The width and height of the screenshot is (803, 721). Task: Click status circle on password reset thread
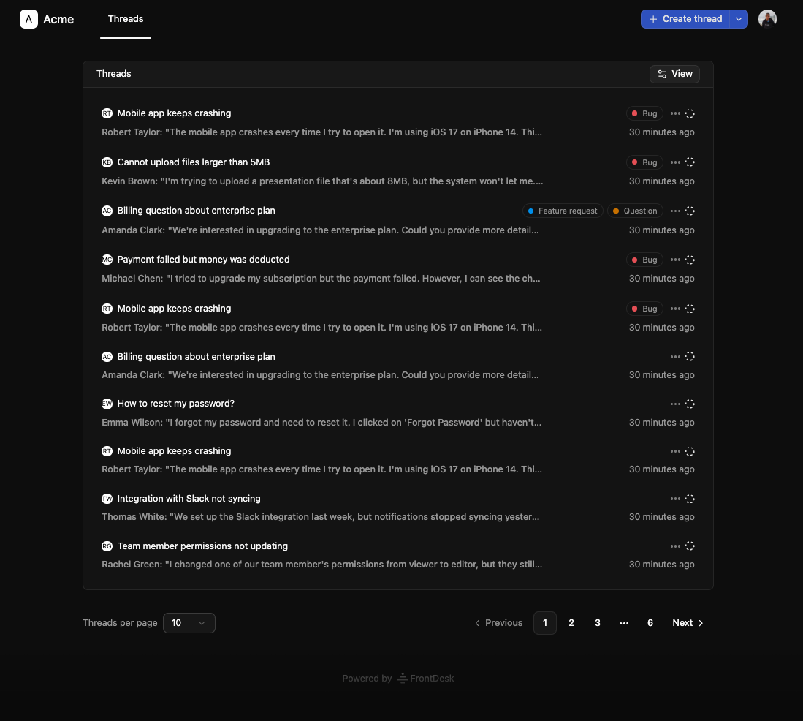(x=690, y=404)
